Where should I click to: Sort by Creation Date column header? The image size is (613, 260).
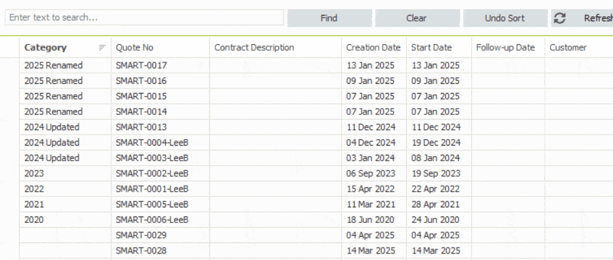click(x=373, y=47)
